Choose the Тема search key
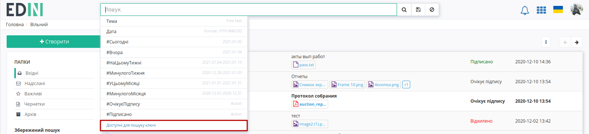 tap(174, 21)
